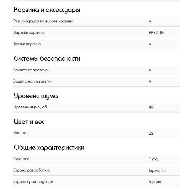Click the "Уровень шума" section heading
Viewport: 180px width, 192px height.
tap(36, 96)
